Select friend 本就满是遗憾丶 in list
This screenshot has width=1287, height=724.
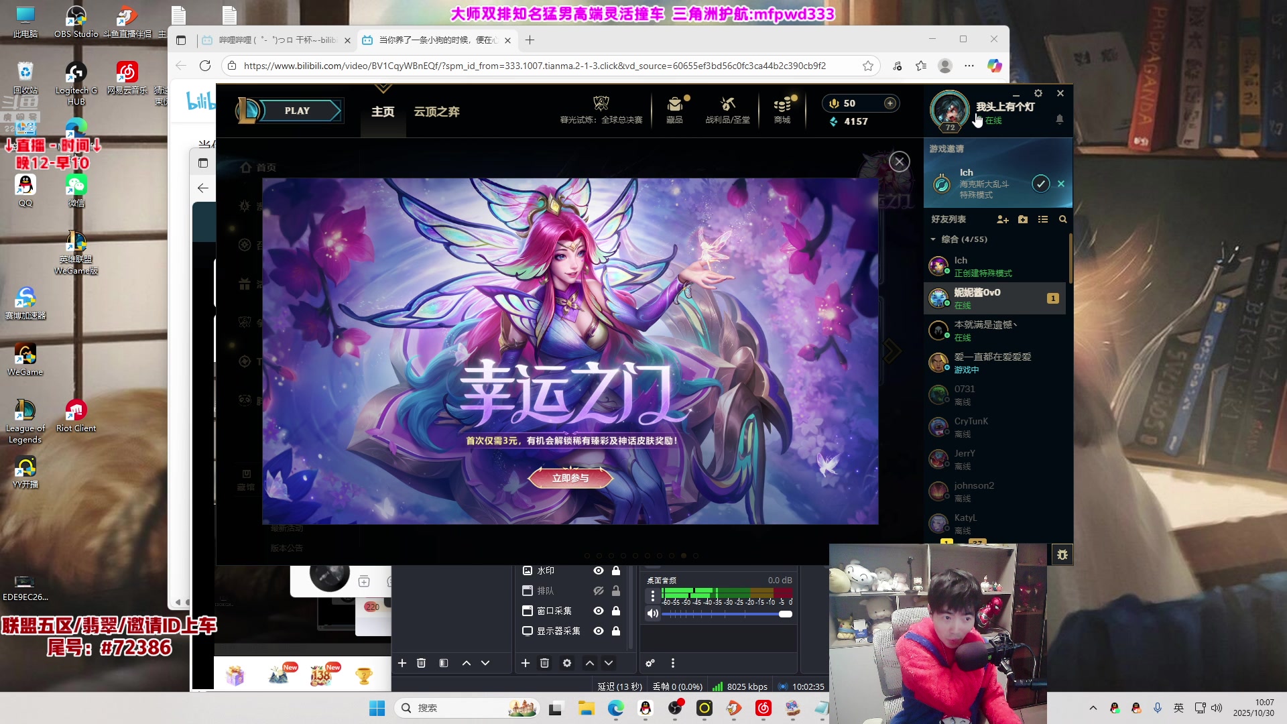click(995, 330)
